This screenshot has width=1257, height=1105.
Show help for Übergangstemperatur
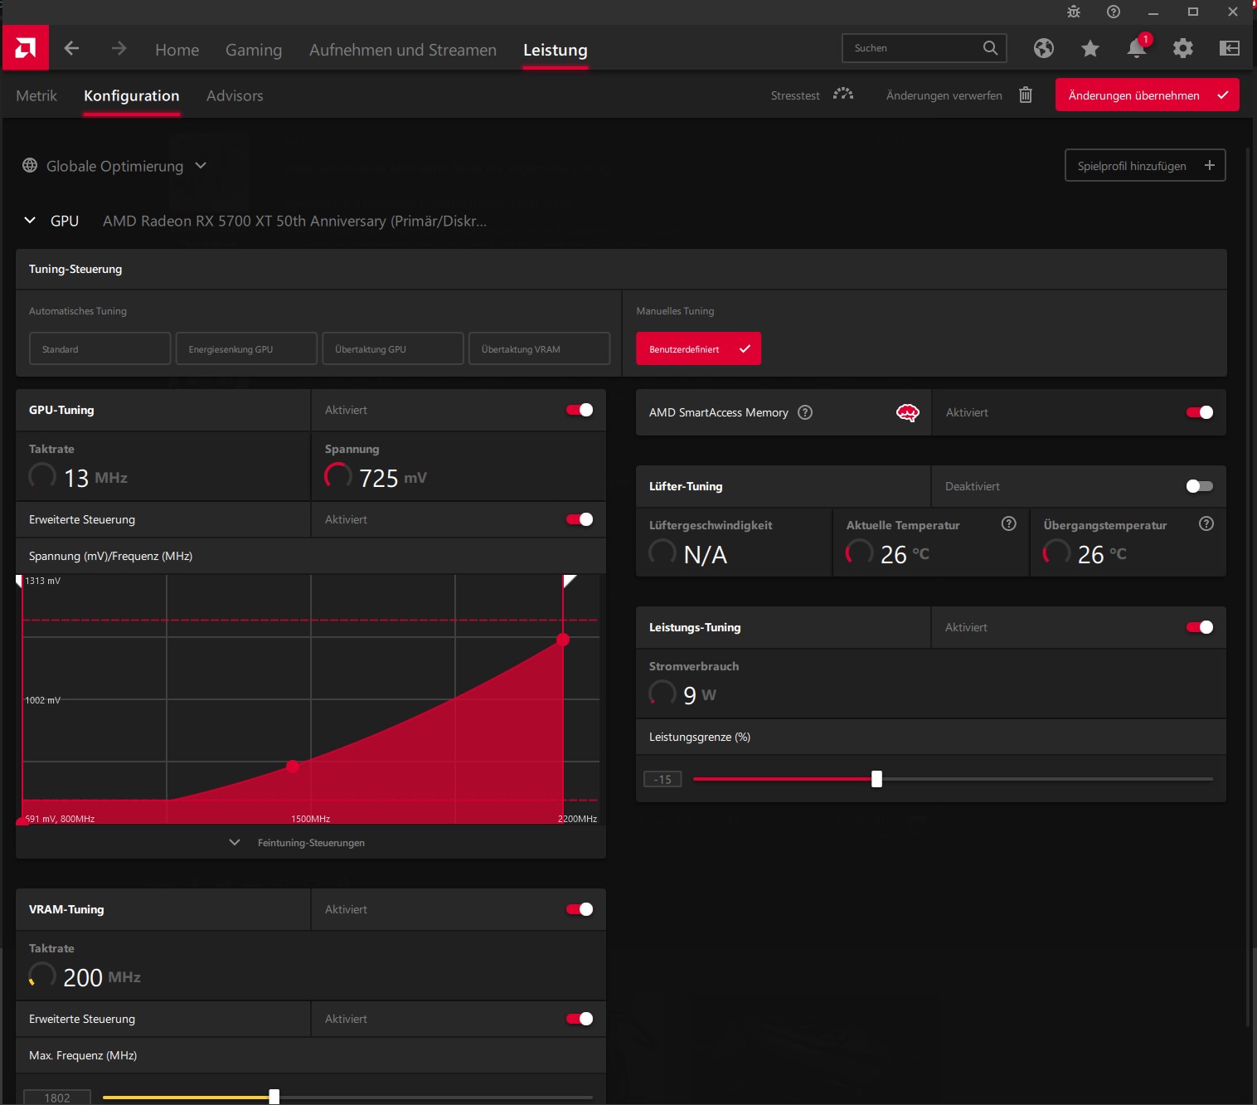click(x=1206, y=523)
